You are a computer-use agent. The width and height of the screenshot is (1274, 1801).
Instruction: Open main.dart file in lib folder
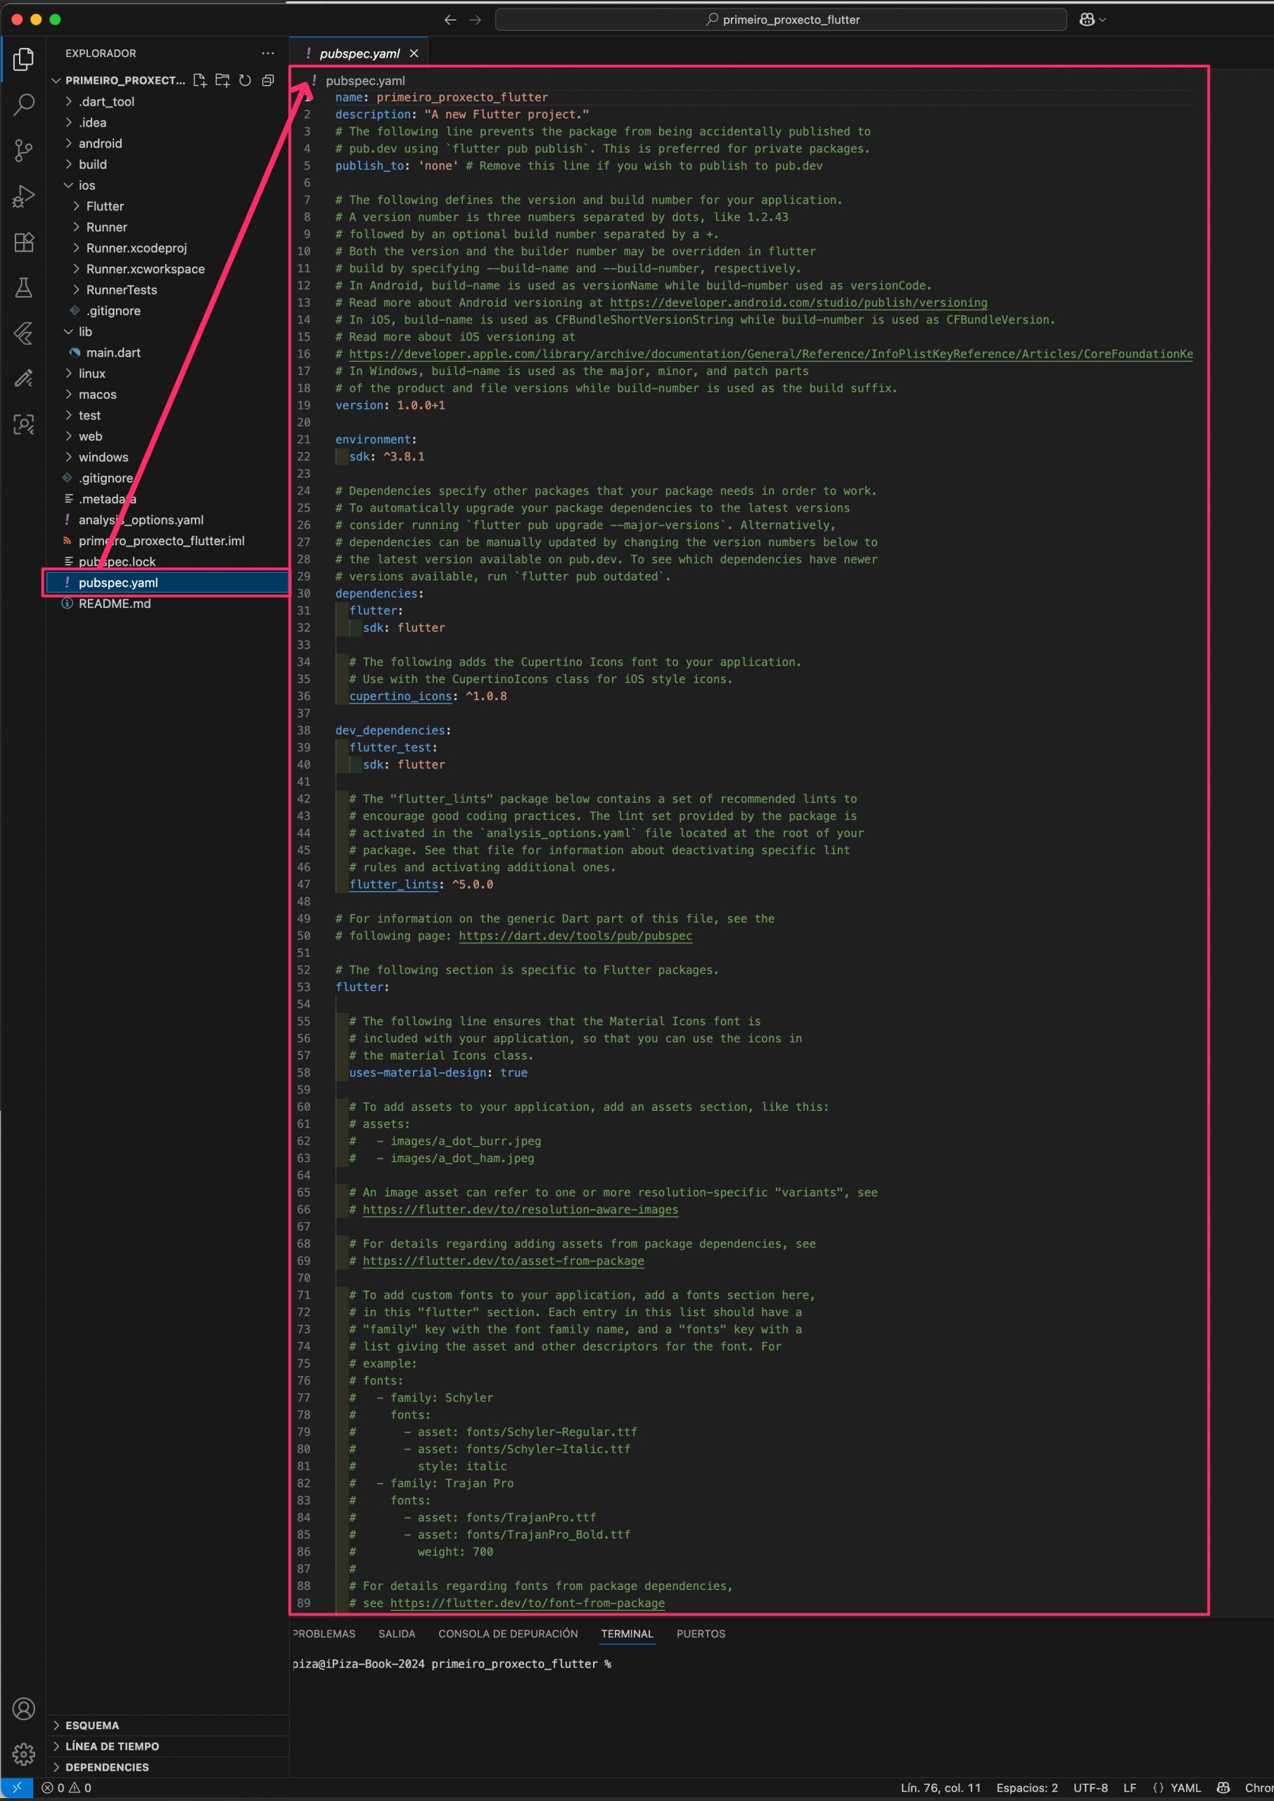click(113, 353)
